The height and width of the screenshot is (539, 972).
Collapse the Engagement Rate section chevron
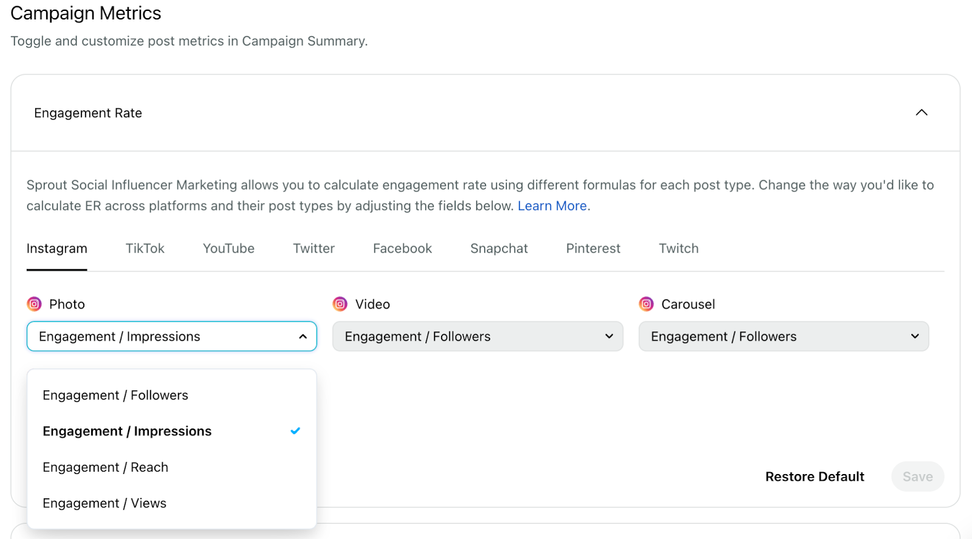pyautogui.click(x=922, y=112)
